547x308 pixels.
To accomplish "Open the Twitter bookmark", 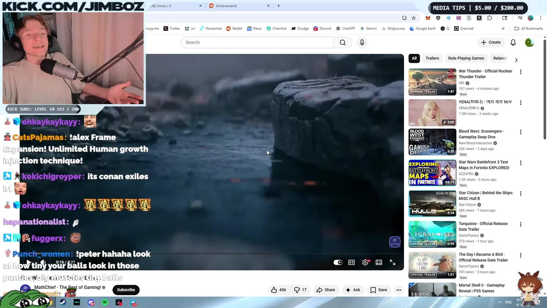I will (x=171, y=29).
